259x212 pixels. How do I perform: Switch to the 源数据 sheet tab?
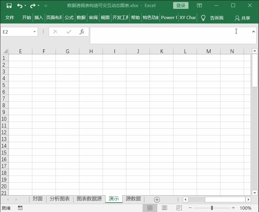click(133, 198)
